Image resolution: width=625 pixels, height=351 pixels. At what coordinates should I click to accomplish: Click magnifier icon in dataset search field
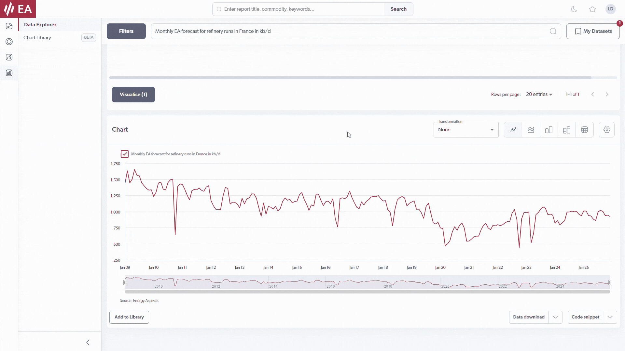pos(553,31)
